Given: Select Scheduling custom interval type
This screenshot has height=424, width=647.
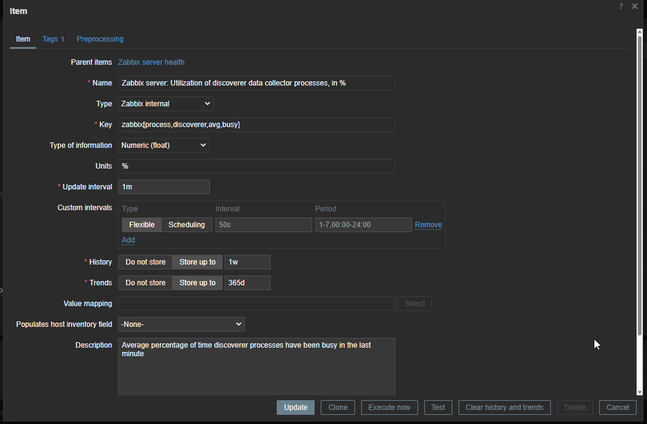Looking at the screenshot, I should [187, 225].
